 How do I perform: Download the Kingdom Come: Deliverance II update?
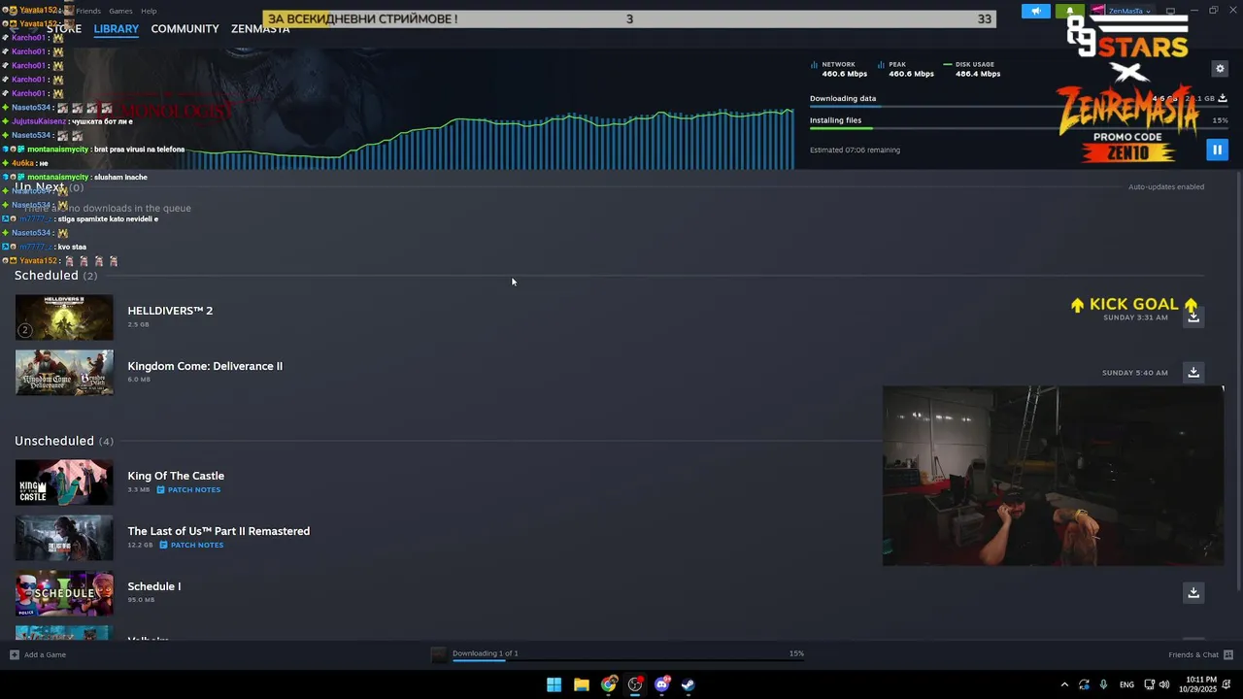[x=1193, y=372]
